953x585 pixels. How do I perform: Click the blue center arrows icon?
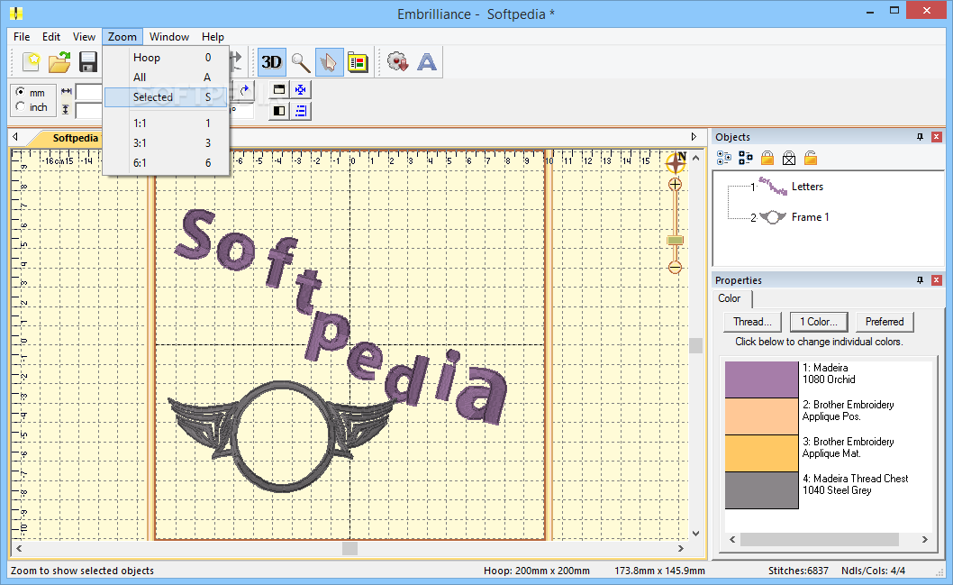(x=301, y=90)
